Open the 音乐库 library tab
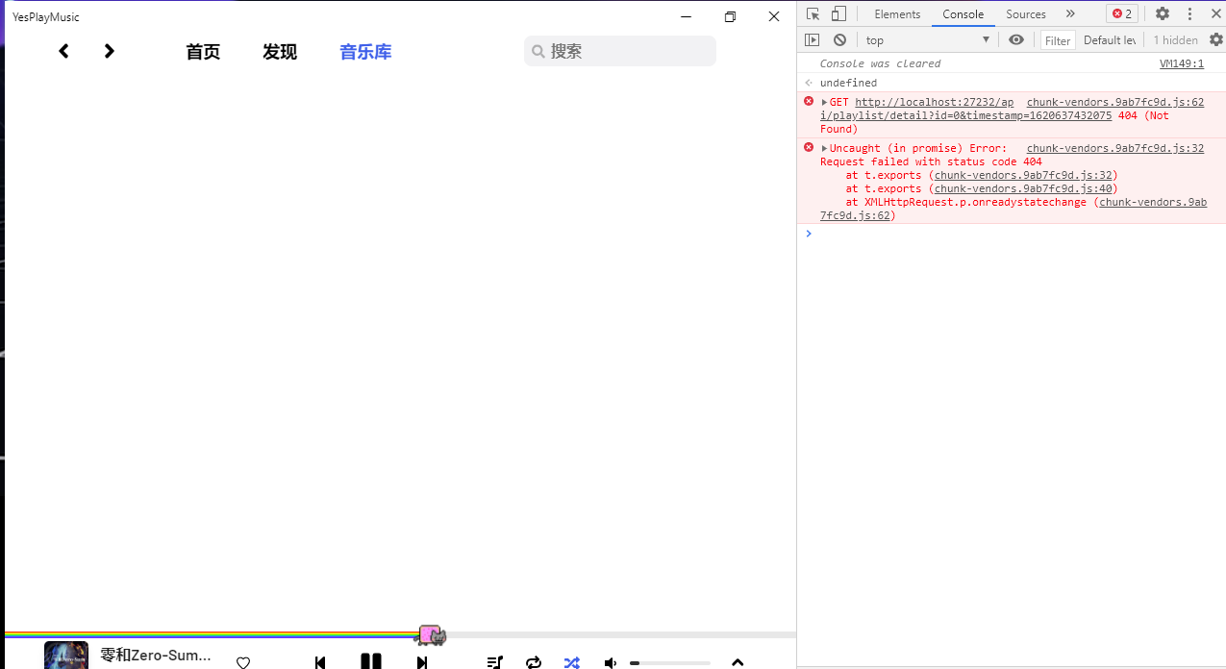Screen dimensions: 1226x669 point(365,52)
